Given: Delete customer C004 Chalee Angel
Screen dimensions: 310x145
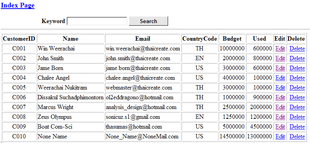Looking at the screenshot, I should (x=297, y=78).
